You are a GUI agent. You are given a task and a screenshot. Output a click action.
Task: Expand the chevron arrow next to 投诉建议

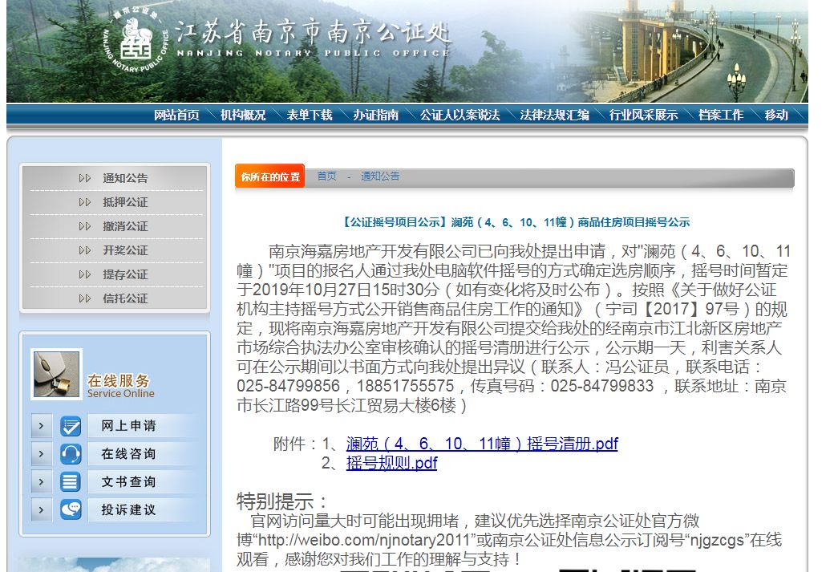[x=41, y=509]
